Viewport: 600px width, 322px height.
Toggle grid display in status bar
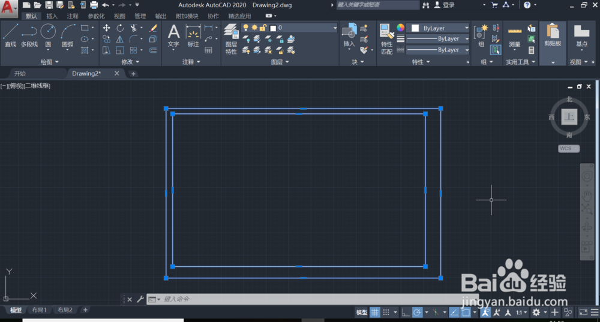pyautogui.click(x=374, y=312)
